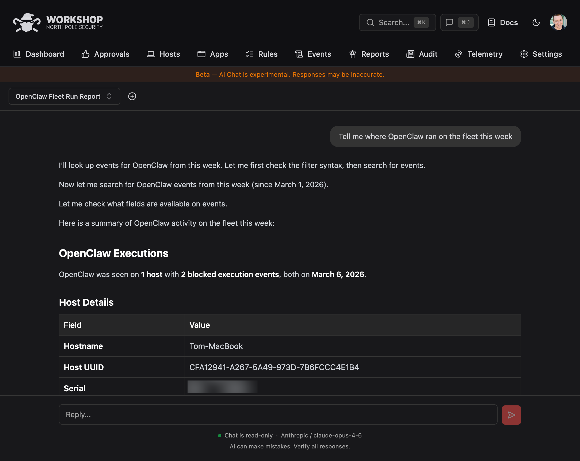580x461 pixels.
Task: Open Settings with the gear icon
Action: [524, 54]
